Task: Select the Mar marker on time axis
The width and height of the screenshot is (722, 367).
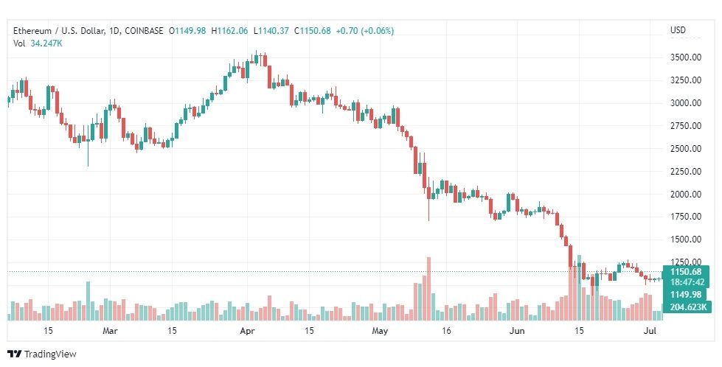Action: tap(110, 331)
